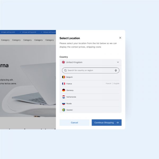Click the magnifier icon in search field

click(65, 70)
